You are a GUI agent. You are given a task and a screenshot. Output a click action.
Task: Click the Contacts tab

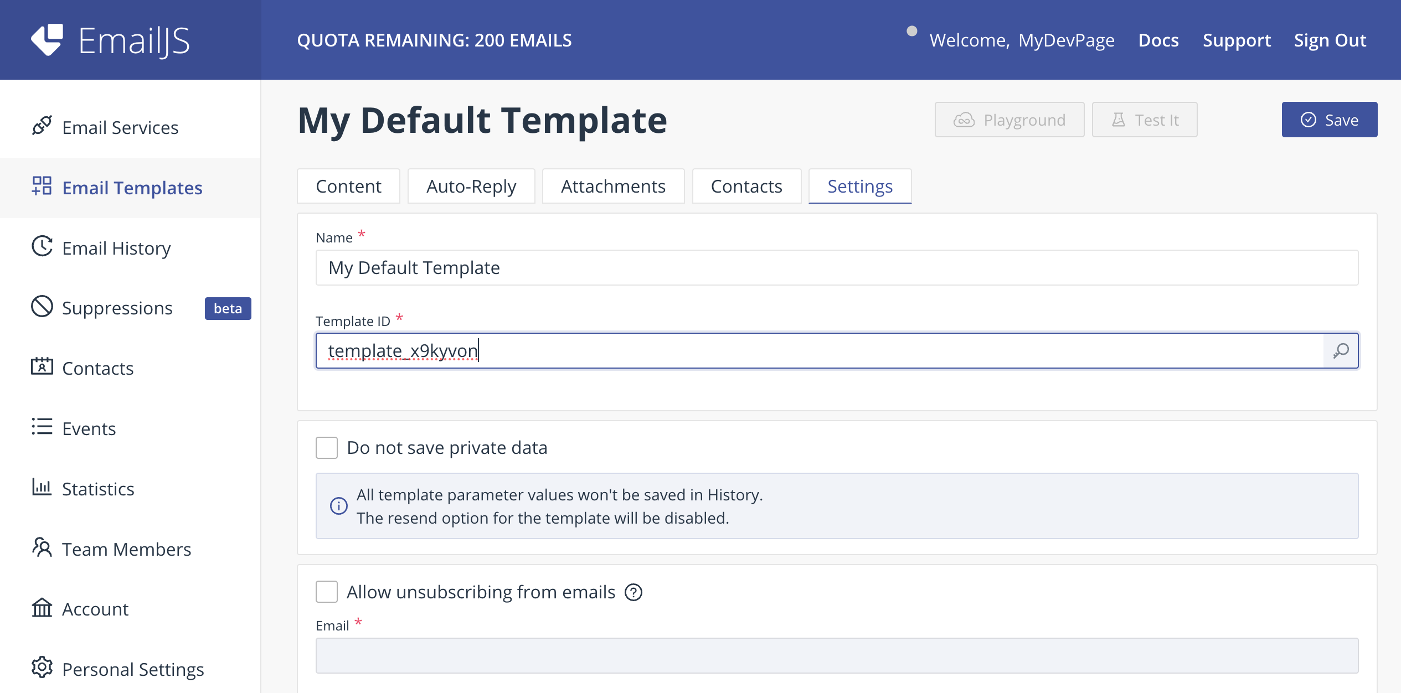[746, 187]
